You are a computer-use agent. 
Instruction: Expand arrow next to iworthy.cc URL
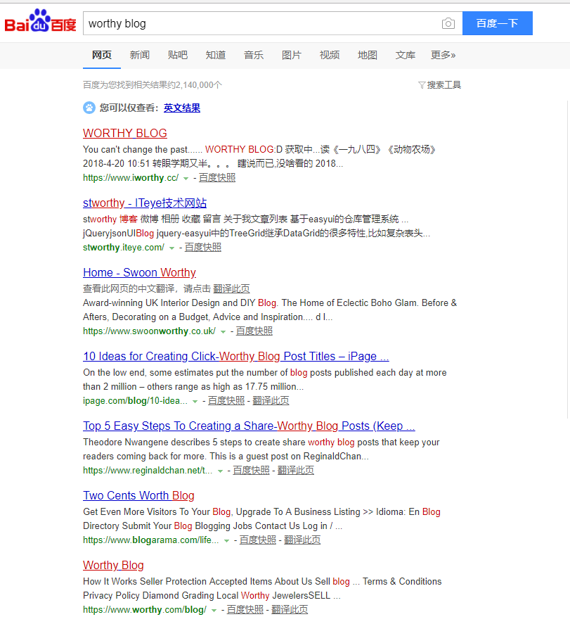click(186, 179)
